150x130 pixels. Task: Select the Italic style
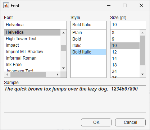88,46
